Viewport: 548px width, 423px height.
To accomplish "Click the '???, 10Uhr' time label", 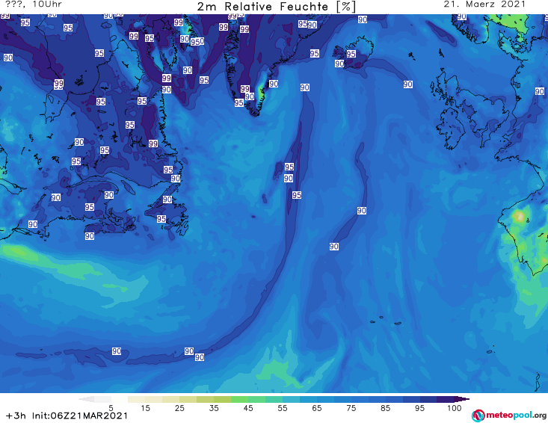I will pyautogui.click(x=34, y=4).
